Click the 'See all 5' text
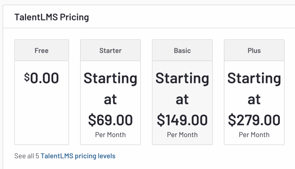Screen dimensions: 295x169 pos(27,156)
